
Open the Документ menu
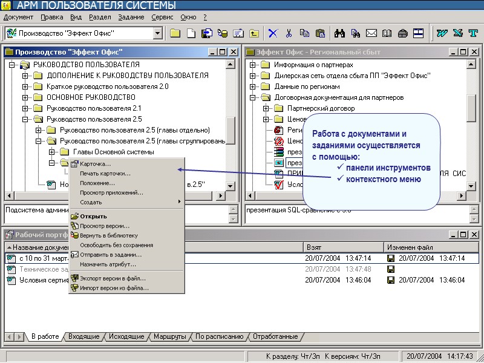pyautogui.click(x=18, y=18)
